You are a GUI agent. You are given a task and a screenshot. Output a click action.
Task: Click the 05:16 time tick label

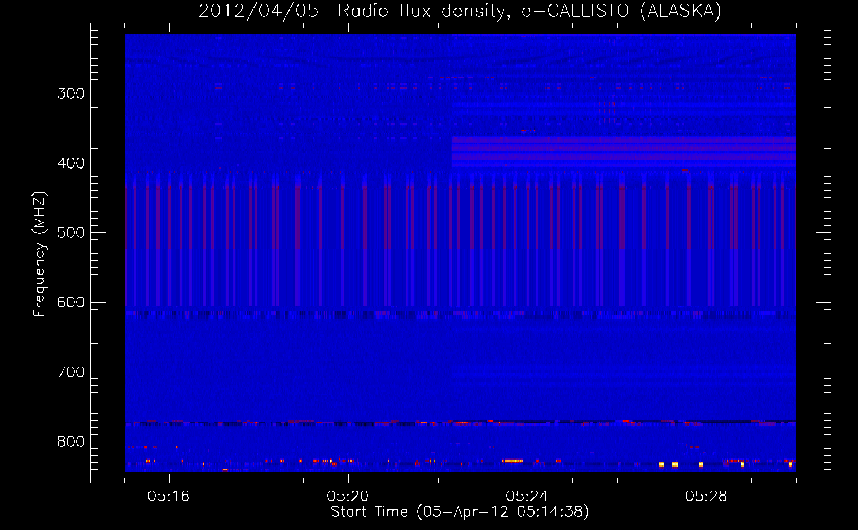pyautogui.click(x=169, y=496)
